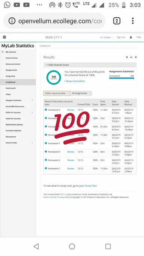Click the Correct/Total column header
This screenshot has width=144, height=256.
(84, 104)
